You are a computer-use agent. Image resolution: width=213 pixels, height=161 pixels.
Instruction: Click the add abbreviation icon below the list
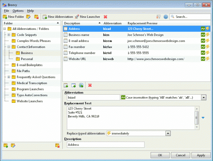(x=66, y=85)
